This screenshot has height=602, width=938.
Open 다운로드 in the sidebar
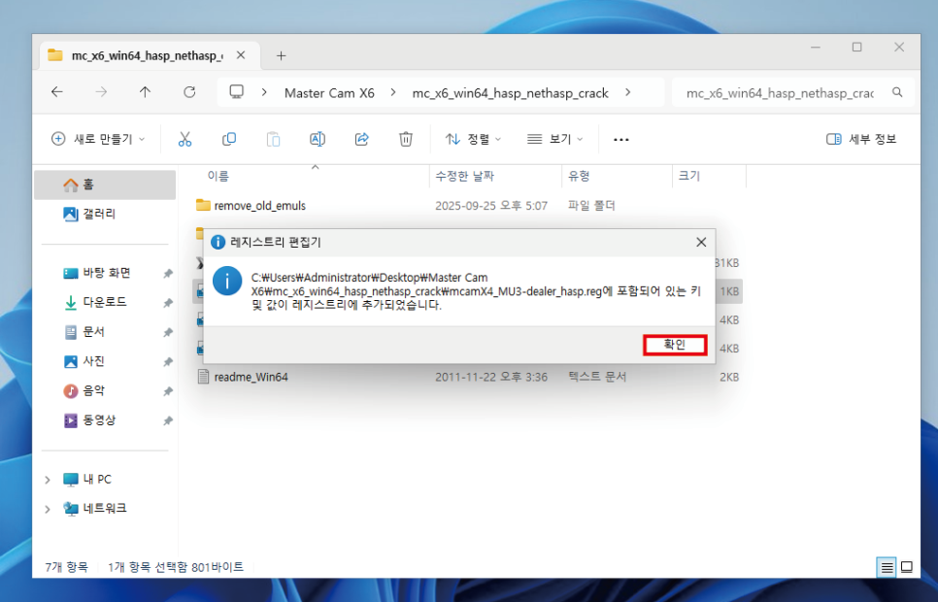click(105, 302)
